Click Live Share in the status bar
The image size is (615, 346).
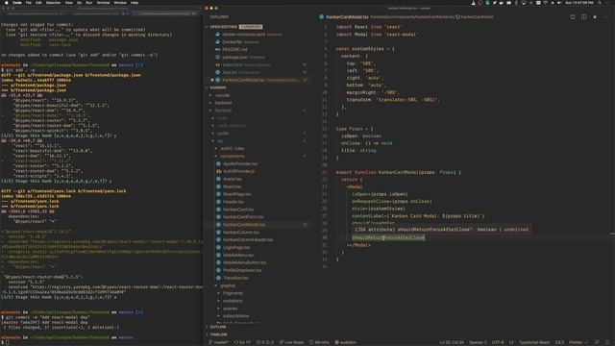coord(291,342)
